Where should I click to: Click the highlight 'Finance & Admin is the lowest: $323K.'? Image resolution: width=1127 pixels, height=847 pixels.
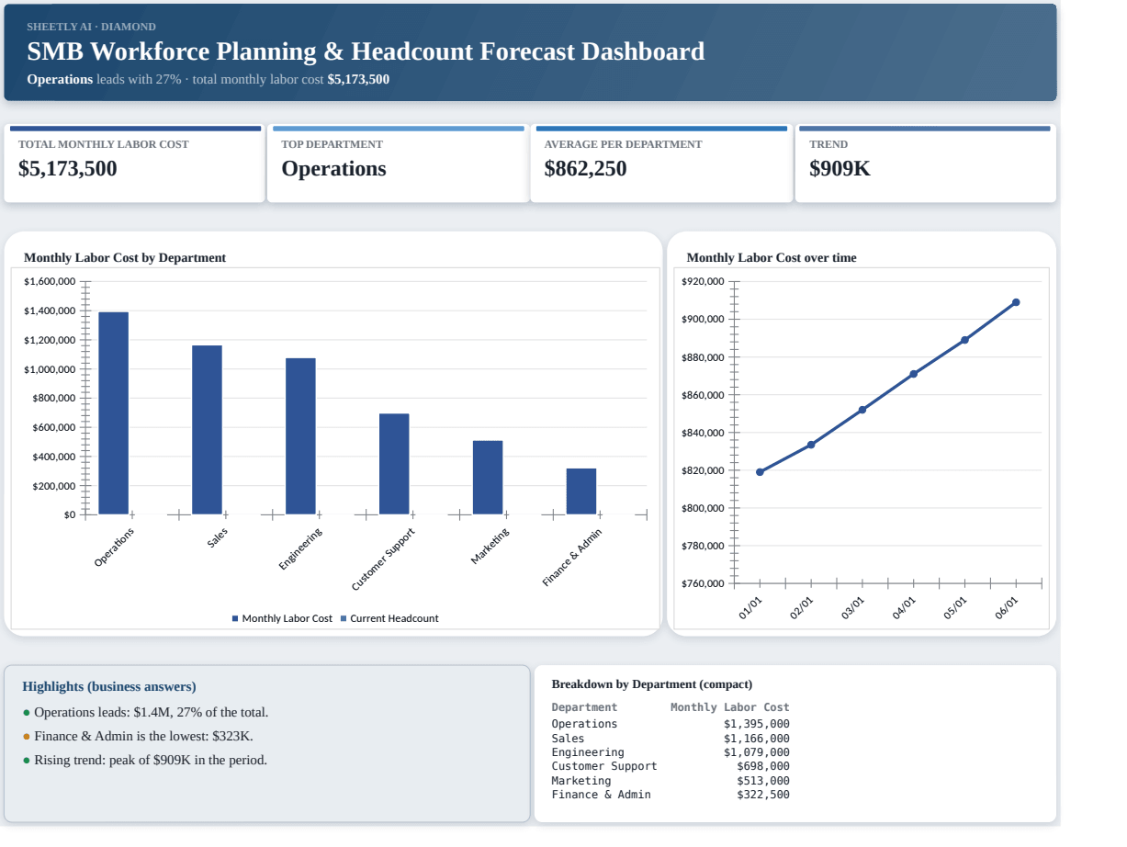143,736
